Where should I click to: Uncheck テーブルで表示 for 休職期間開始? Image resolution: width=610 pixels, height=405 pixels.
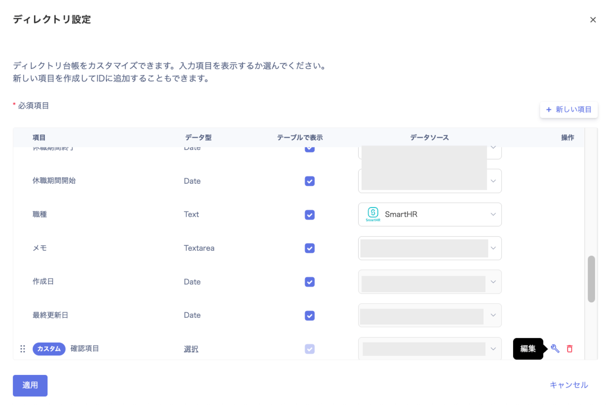[x=310, y=181]
